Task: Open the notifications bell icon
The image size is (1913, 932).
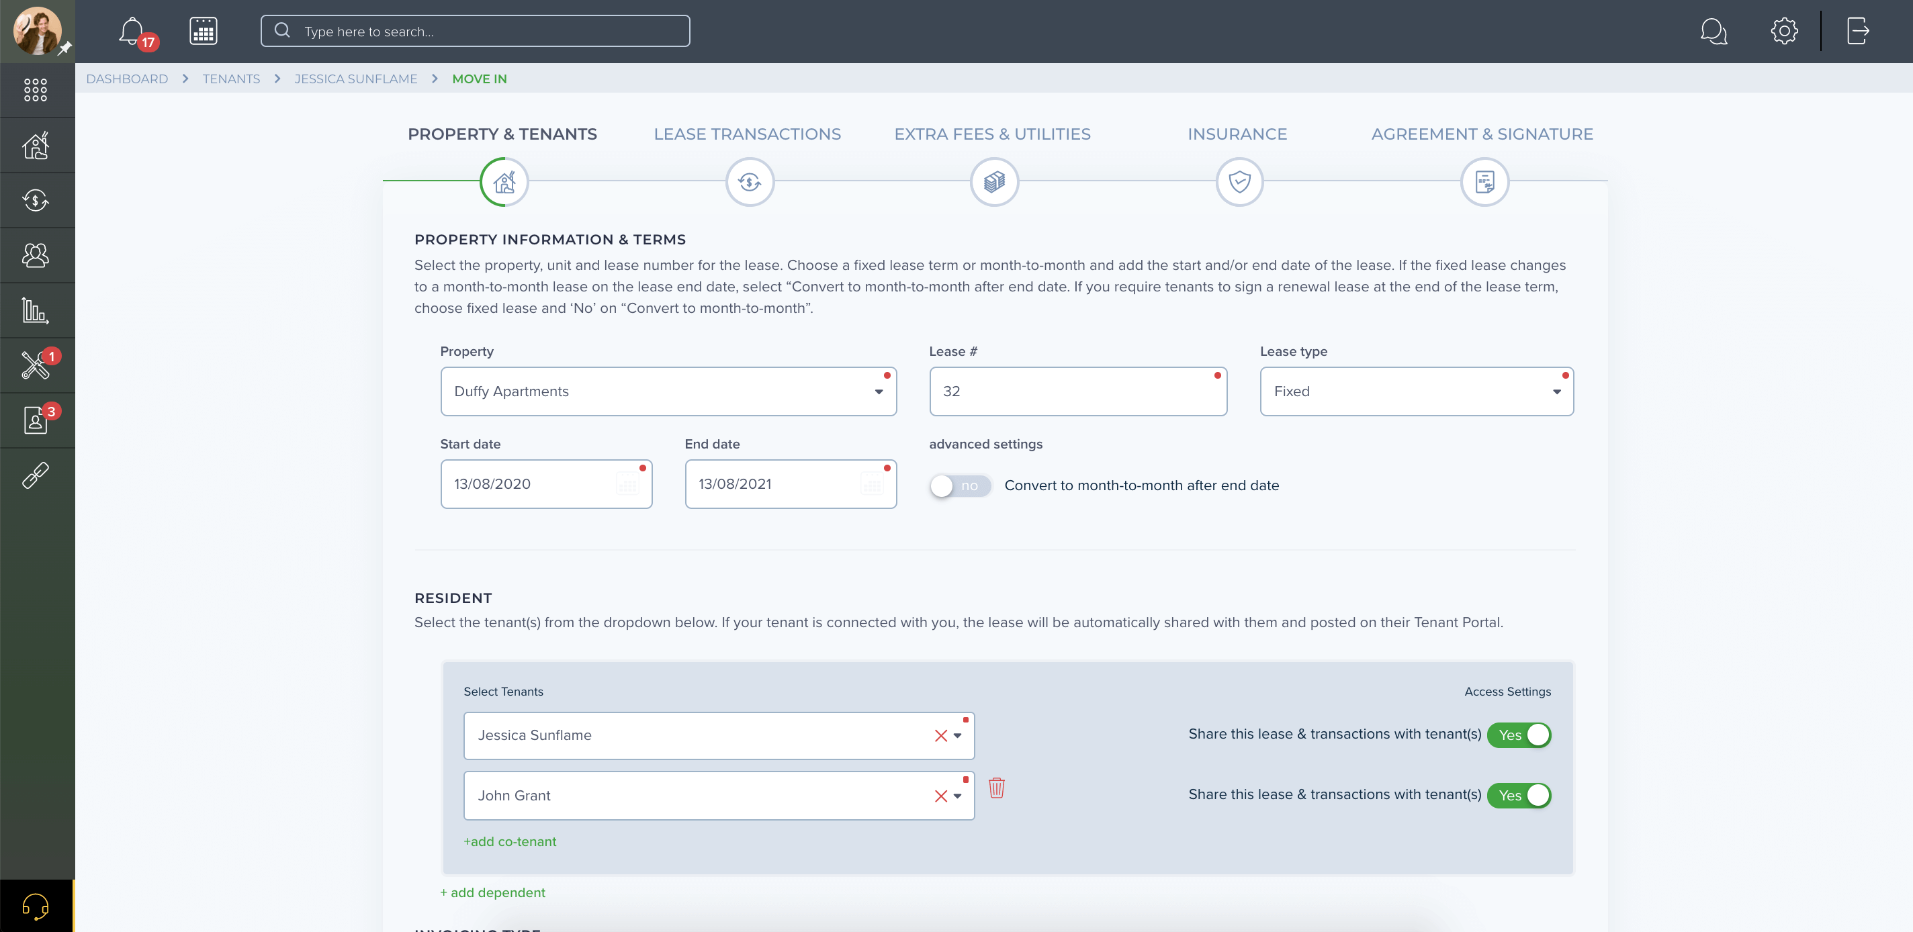Action: click(132, 31)
